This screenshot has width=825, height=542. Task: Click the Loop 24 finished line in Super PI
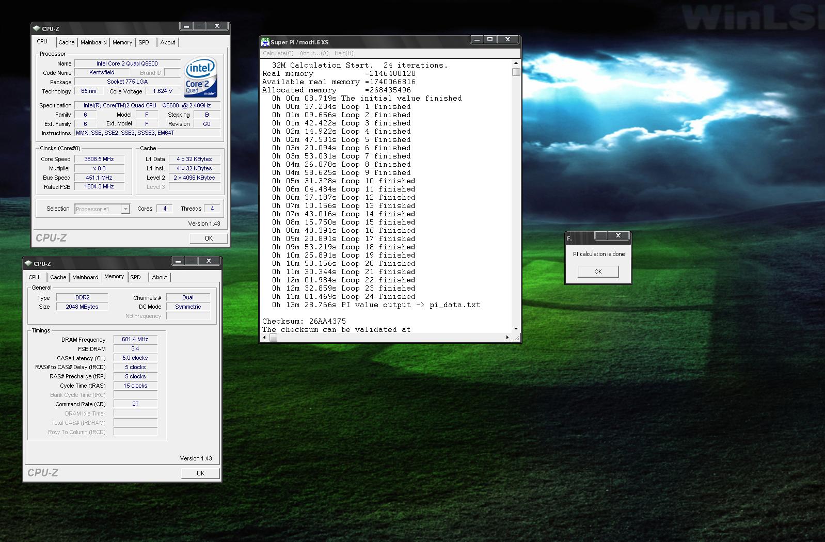[x=344, y=296]
